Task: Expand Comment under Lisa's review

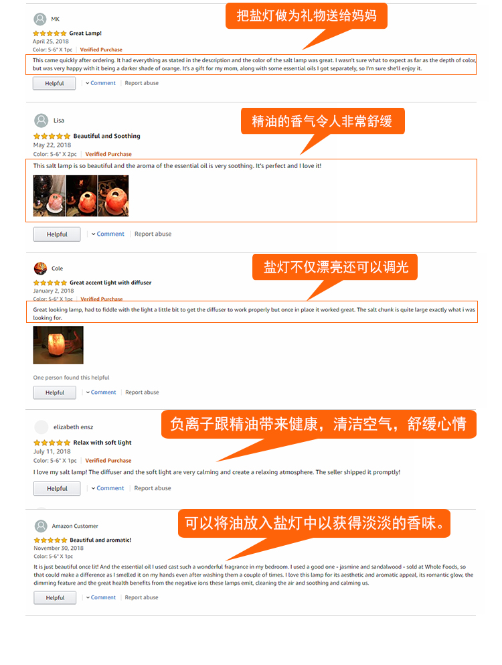Action: tap(108, 234)
